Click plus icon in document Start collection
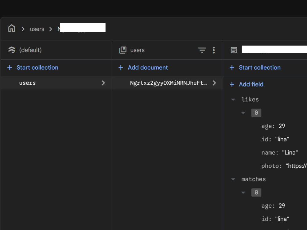Screen dimensions: 307x230 tap(232, 68)
